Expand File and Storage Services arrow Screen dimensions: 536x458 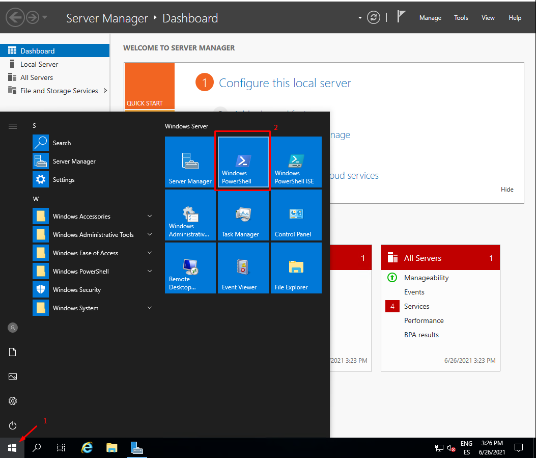click(105, 91)
